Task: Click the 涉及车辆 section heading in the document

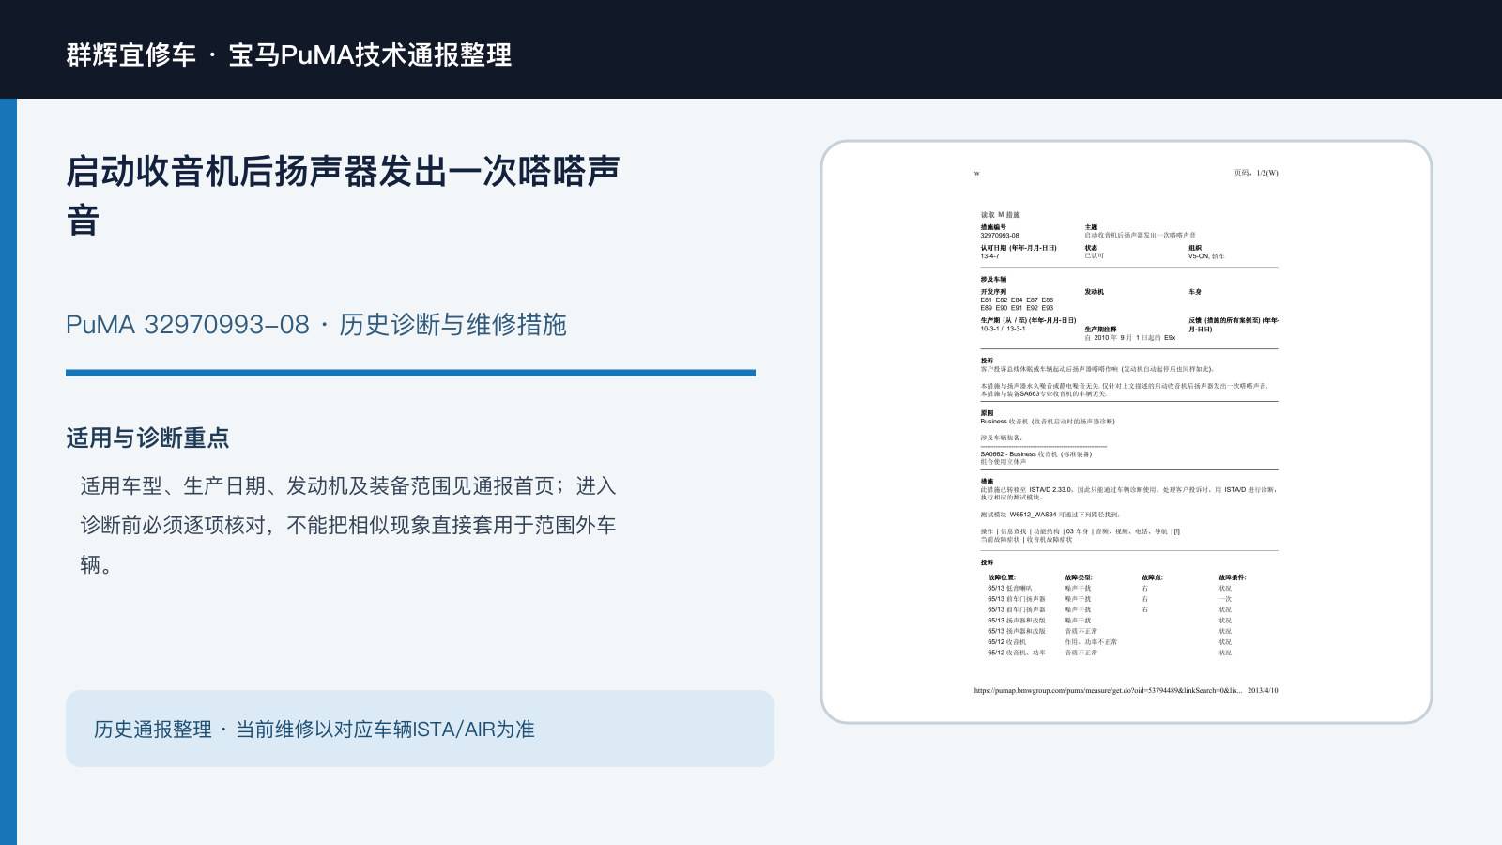Action: [x=993, y=279]
